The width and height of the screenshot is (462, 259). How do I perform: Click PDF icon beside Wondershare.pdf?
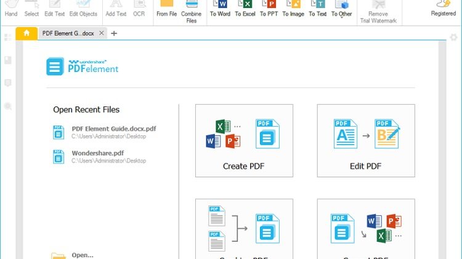pyautogui.click(x=59, y=157)
